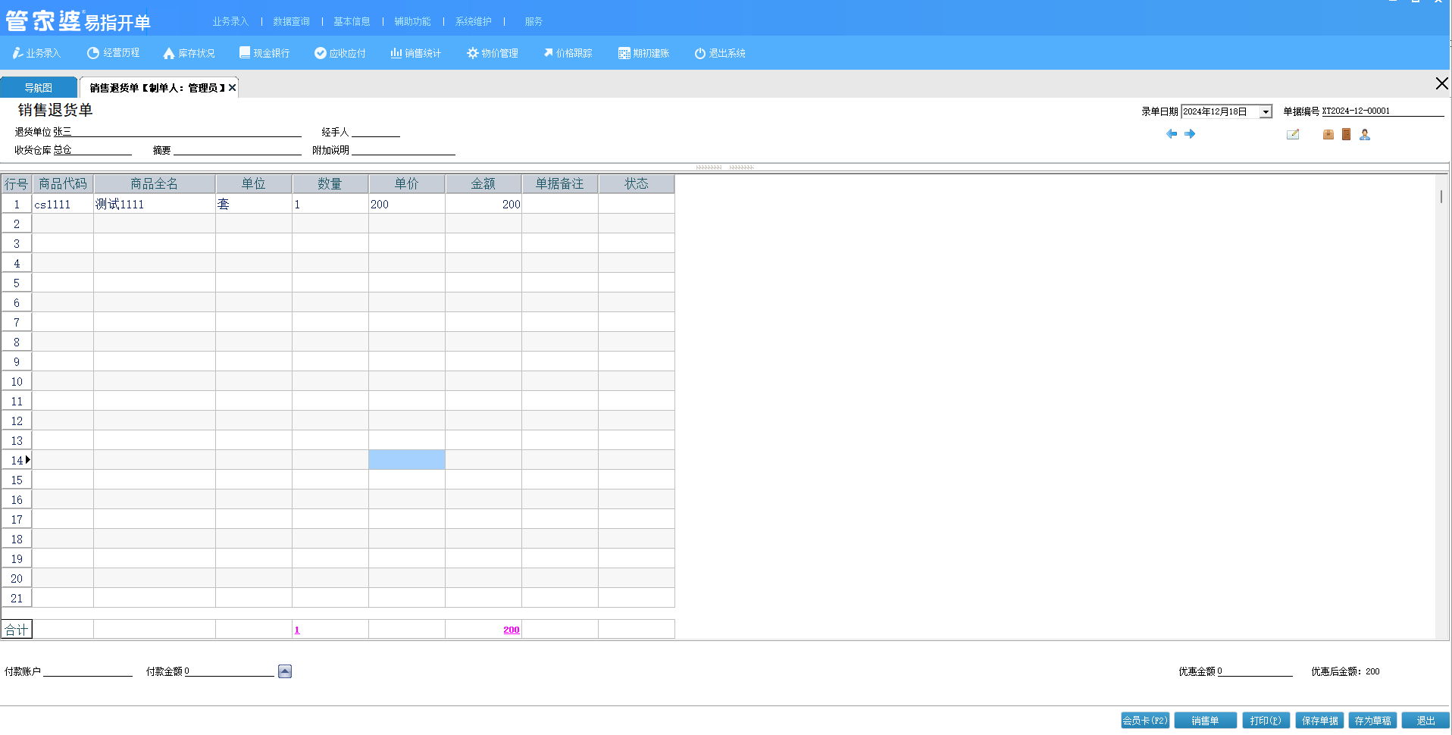Click the 存为草稿 button
Image resolution: width=1452 pixels, height=735 pixels.
[x=1372, y=721]
